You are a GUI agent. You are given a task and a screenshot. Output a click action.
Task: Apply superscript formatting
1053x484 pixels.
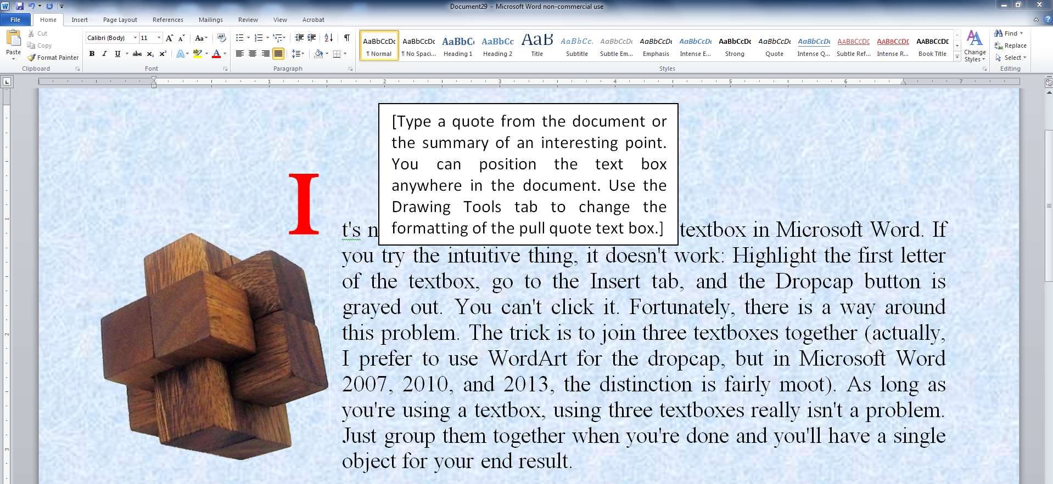tap(163, 54)
